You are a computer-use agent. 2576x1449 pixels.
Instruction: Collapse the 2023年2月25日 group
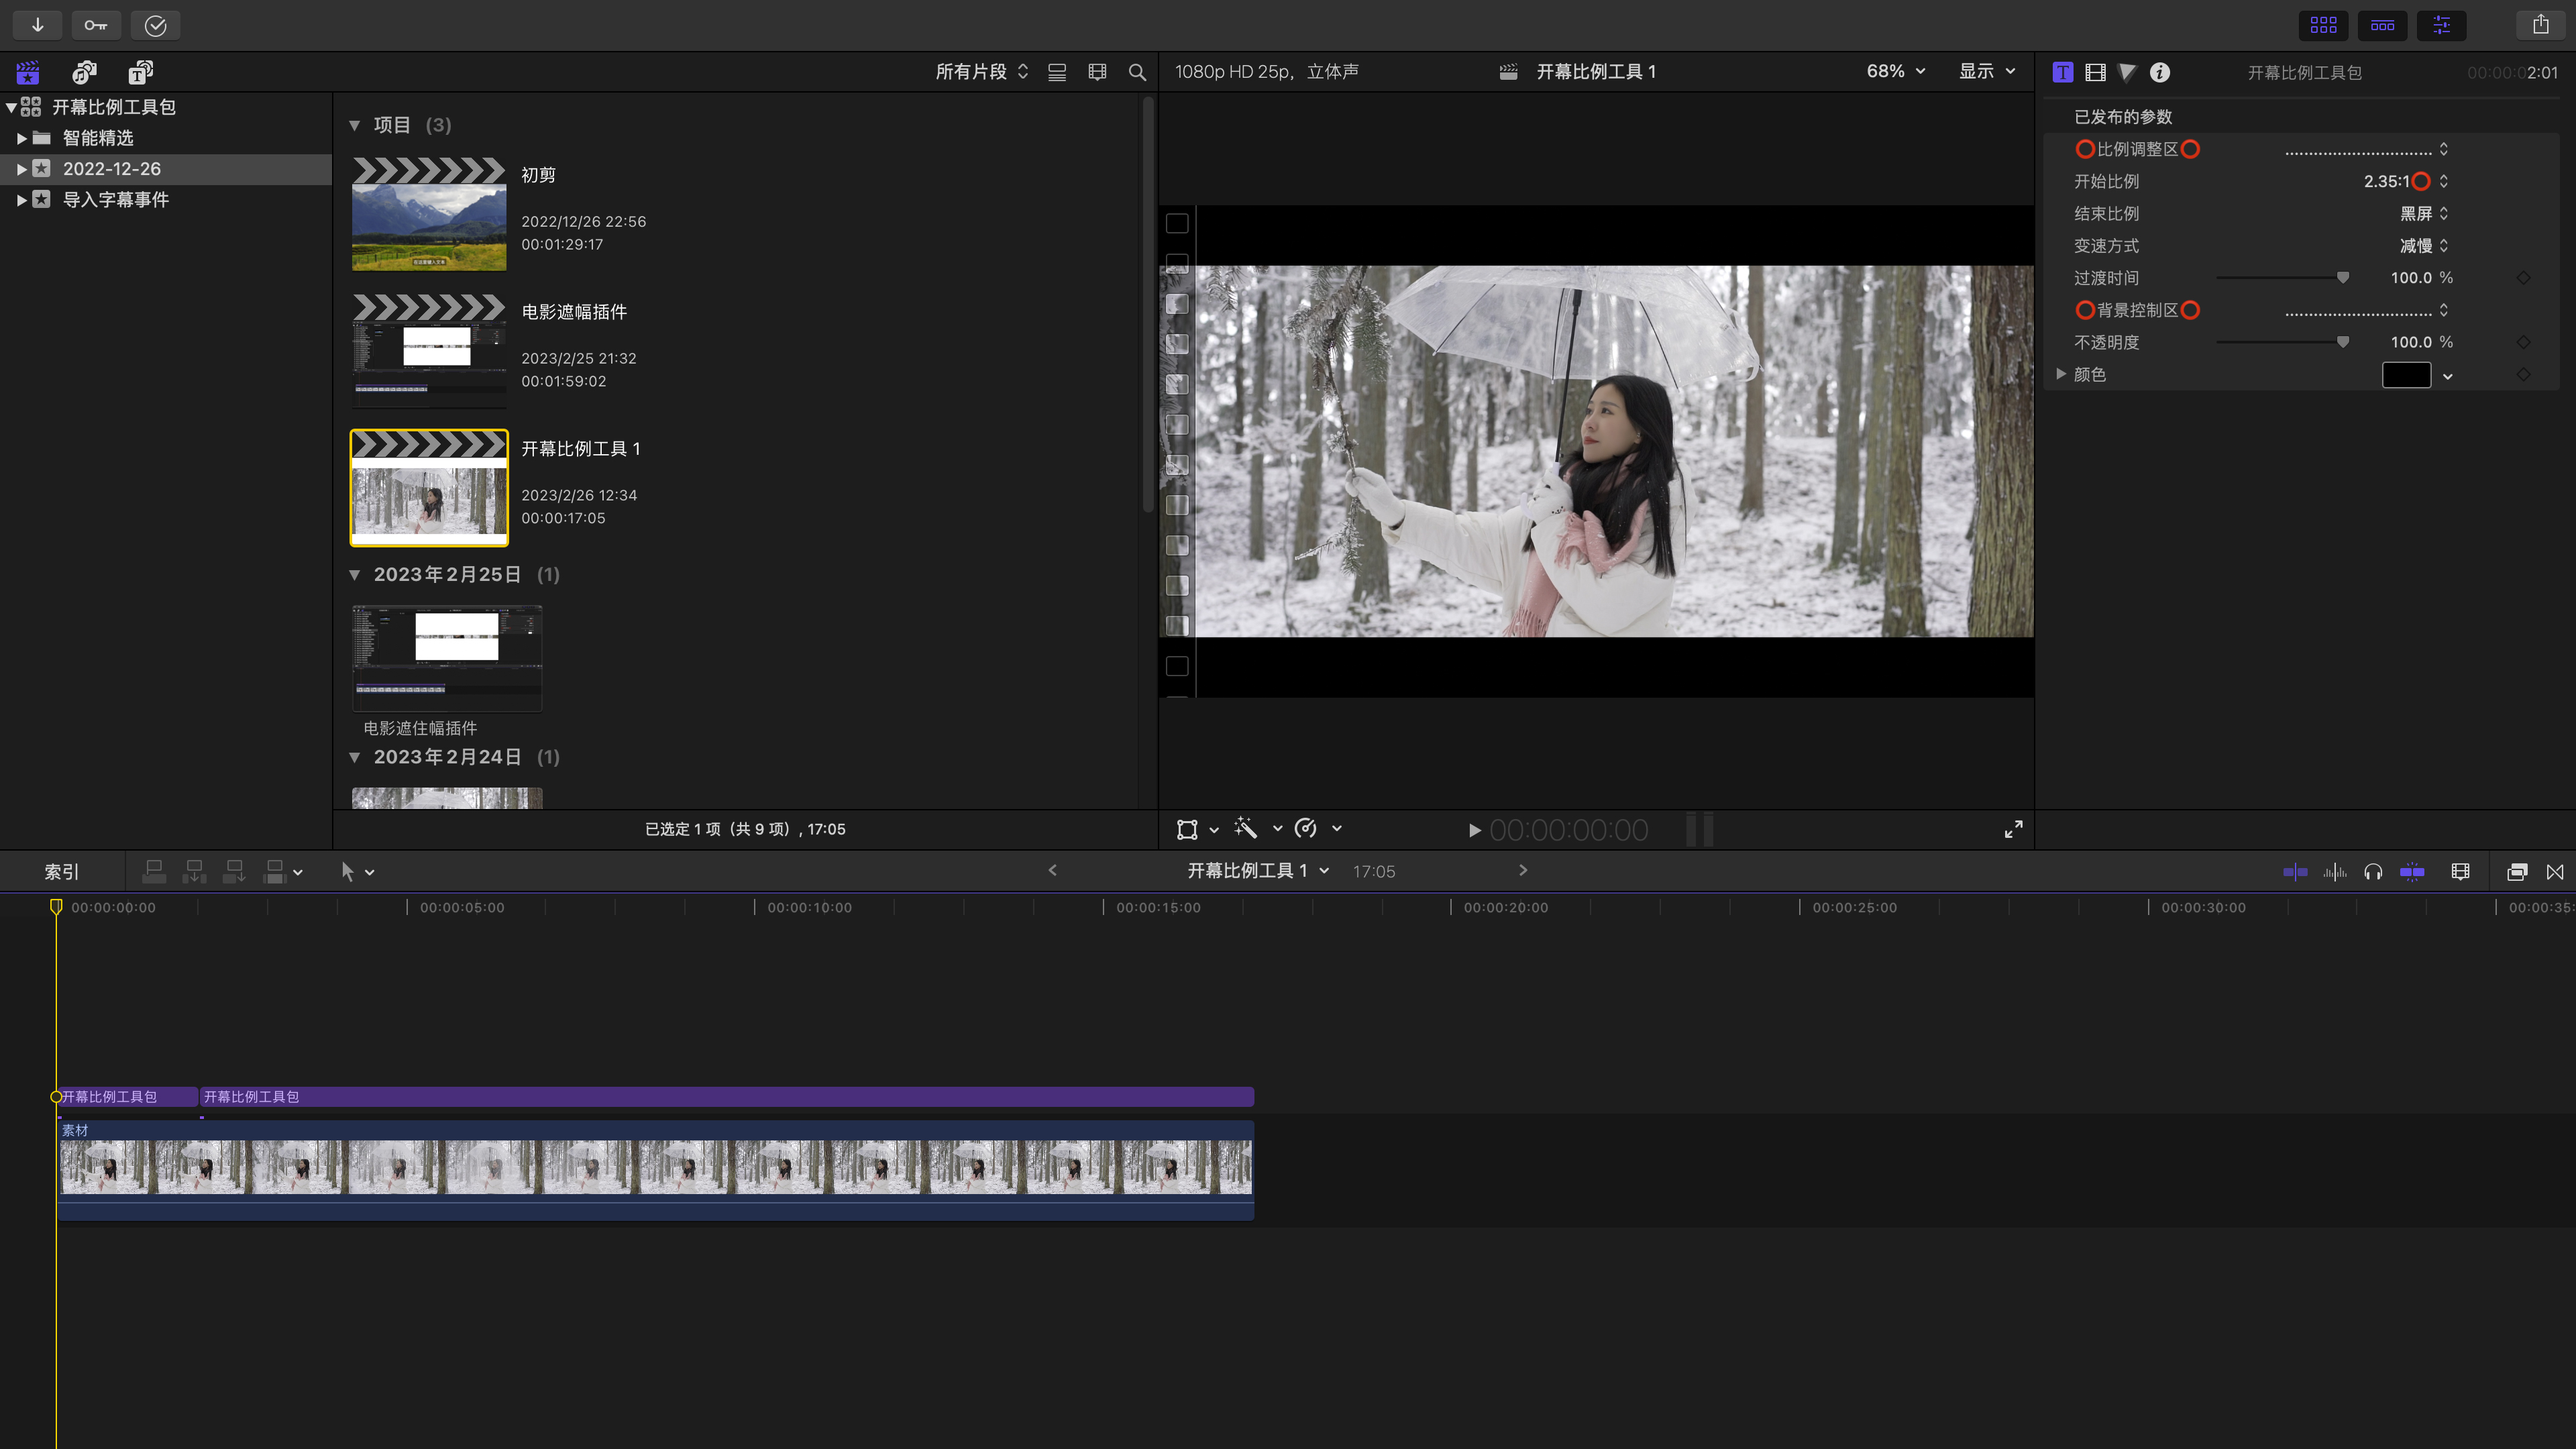click(x=354, y=575)
